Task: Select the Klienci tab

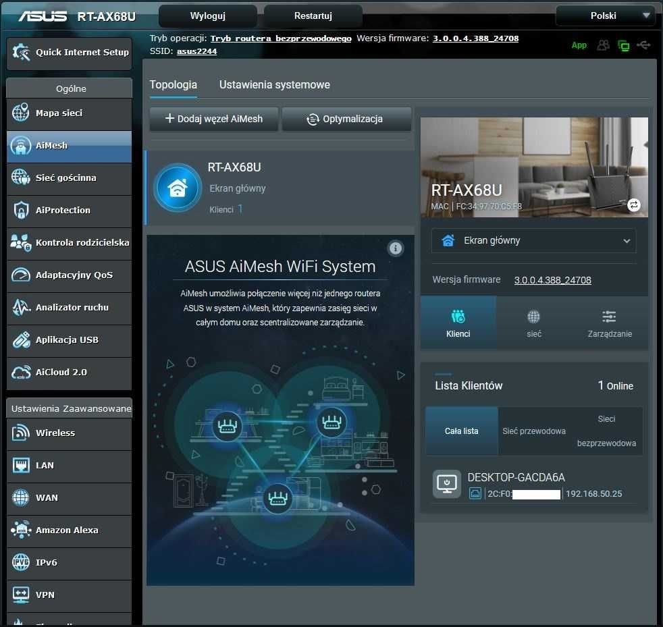Action: [458, 323]
